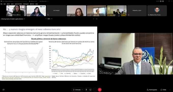173x92 pixels.
Task: Select Juliana Lagos's video thumbnail
Action: tap(36, 11)
